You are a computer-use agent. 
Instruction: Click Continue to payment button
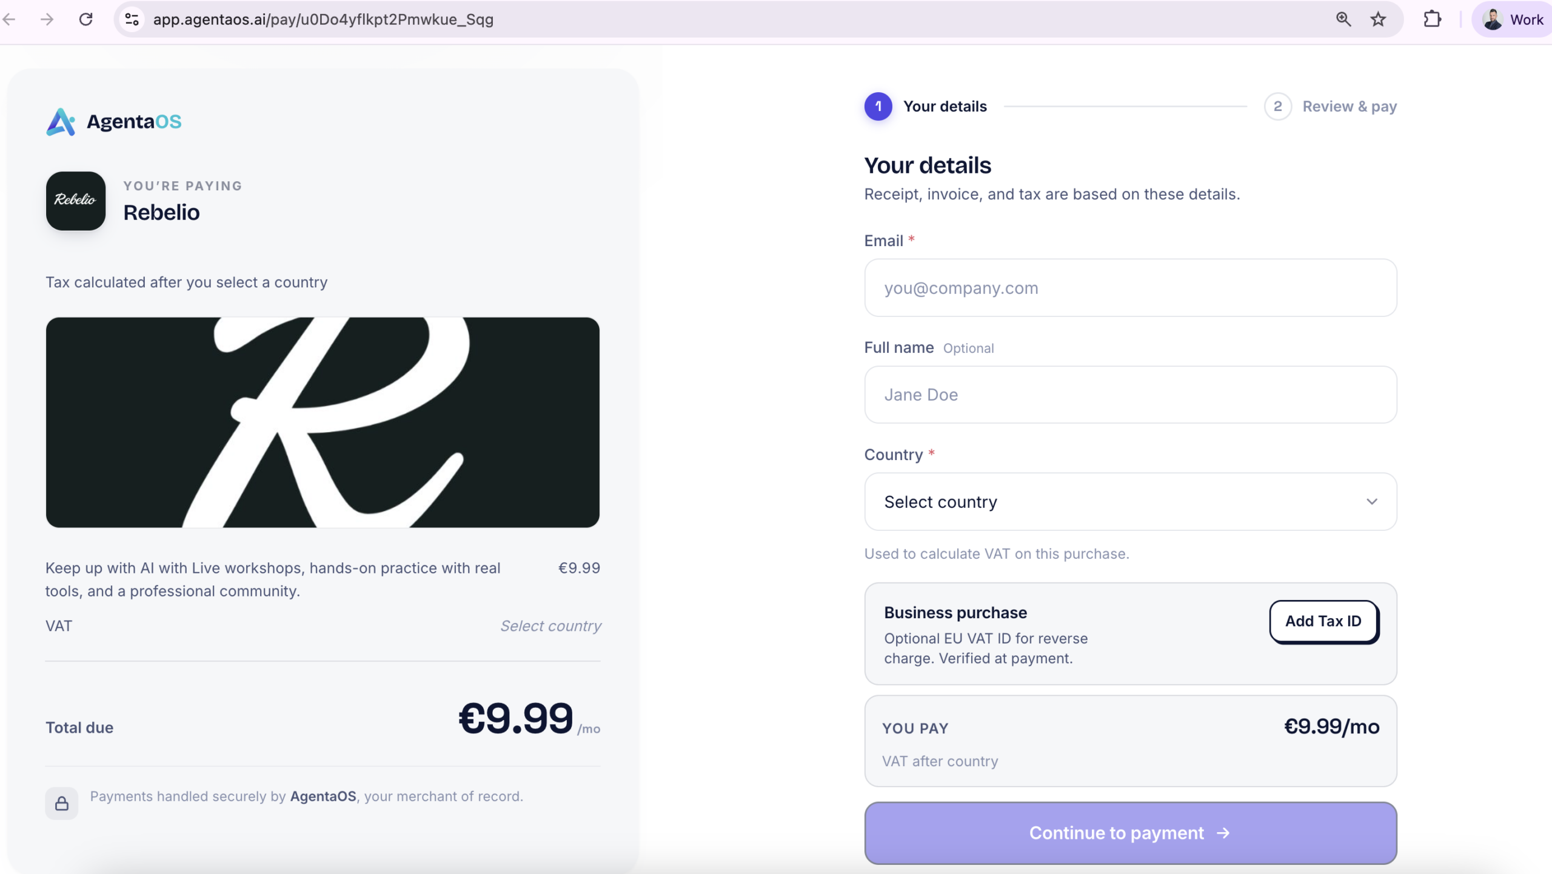pos(1131,833)
